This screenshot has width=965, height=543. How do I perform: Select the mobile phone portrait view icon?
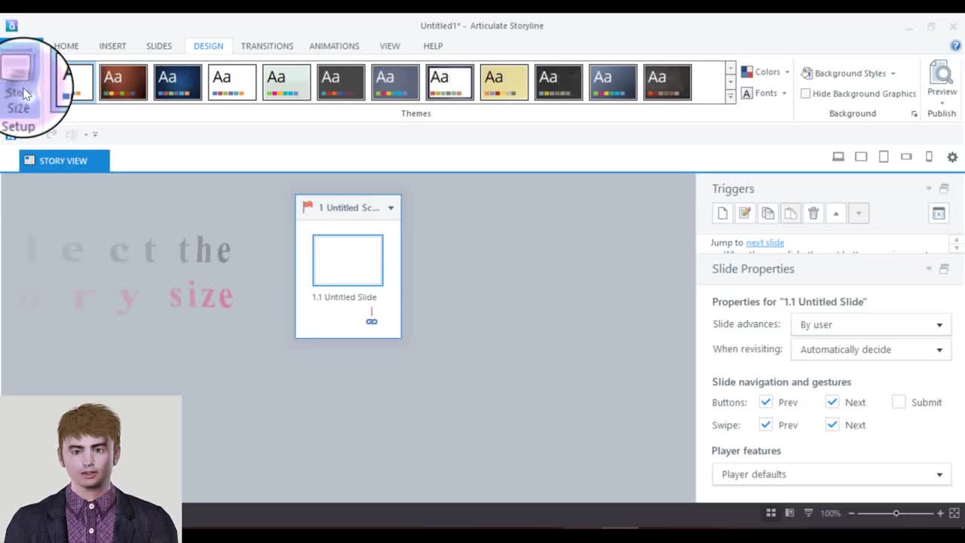[929, 157]
